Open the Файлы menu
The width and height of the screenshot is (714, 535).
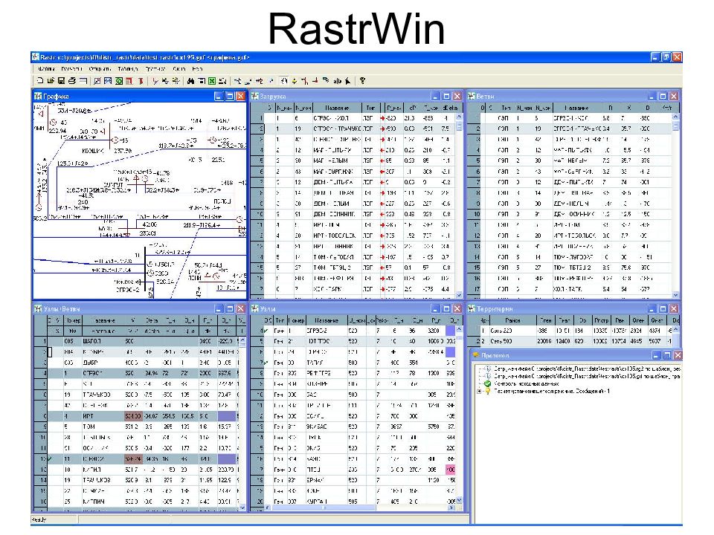46,69
